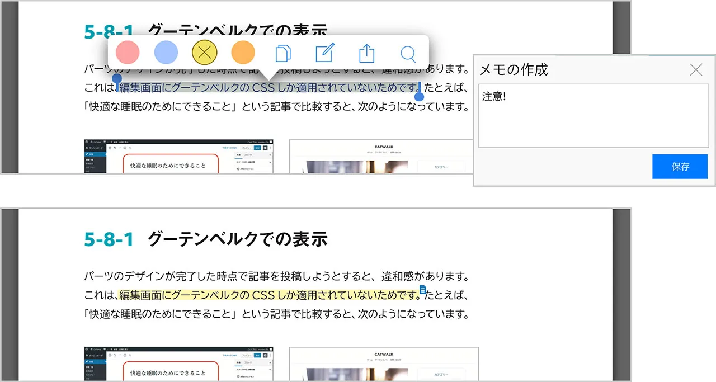716x382 pixels.
Task: Search the selected text with the magnifier icon
Action: pyautogui.click(x=408, y=54)
